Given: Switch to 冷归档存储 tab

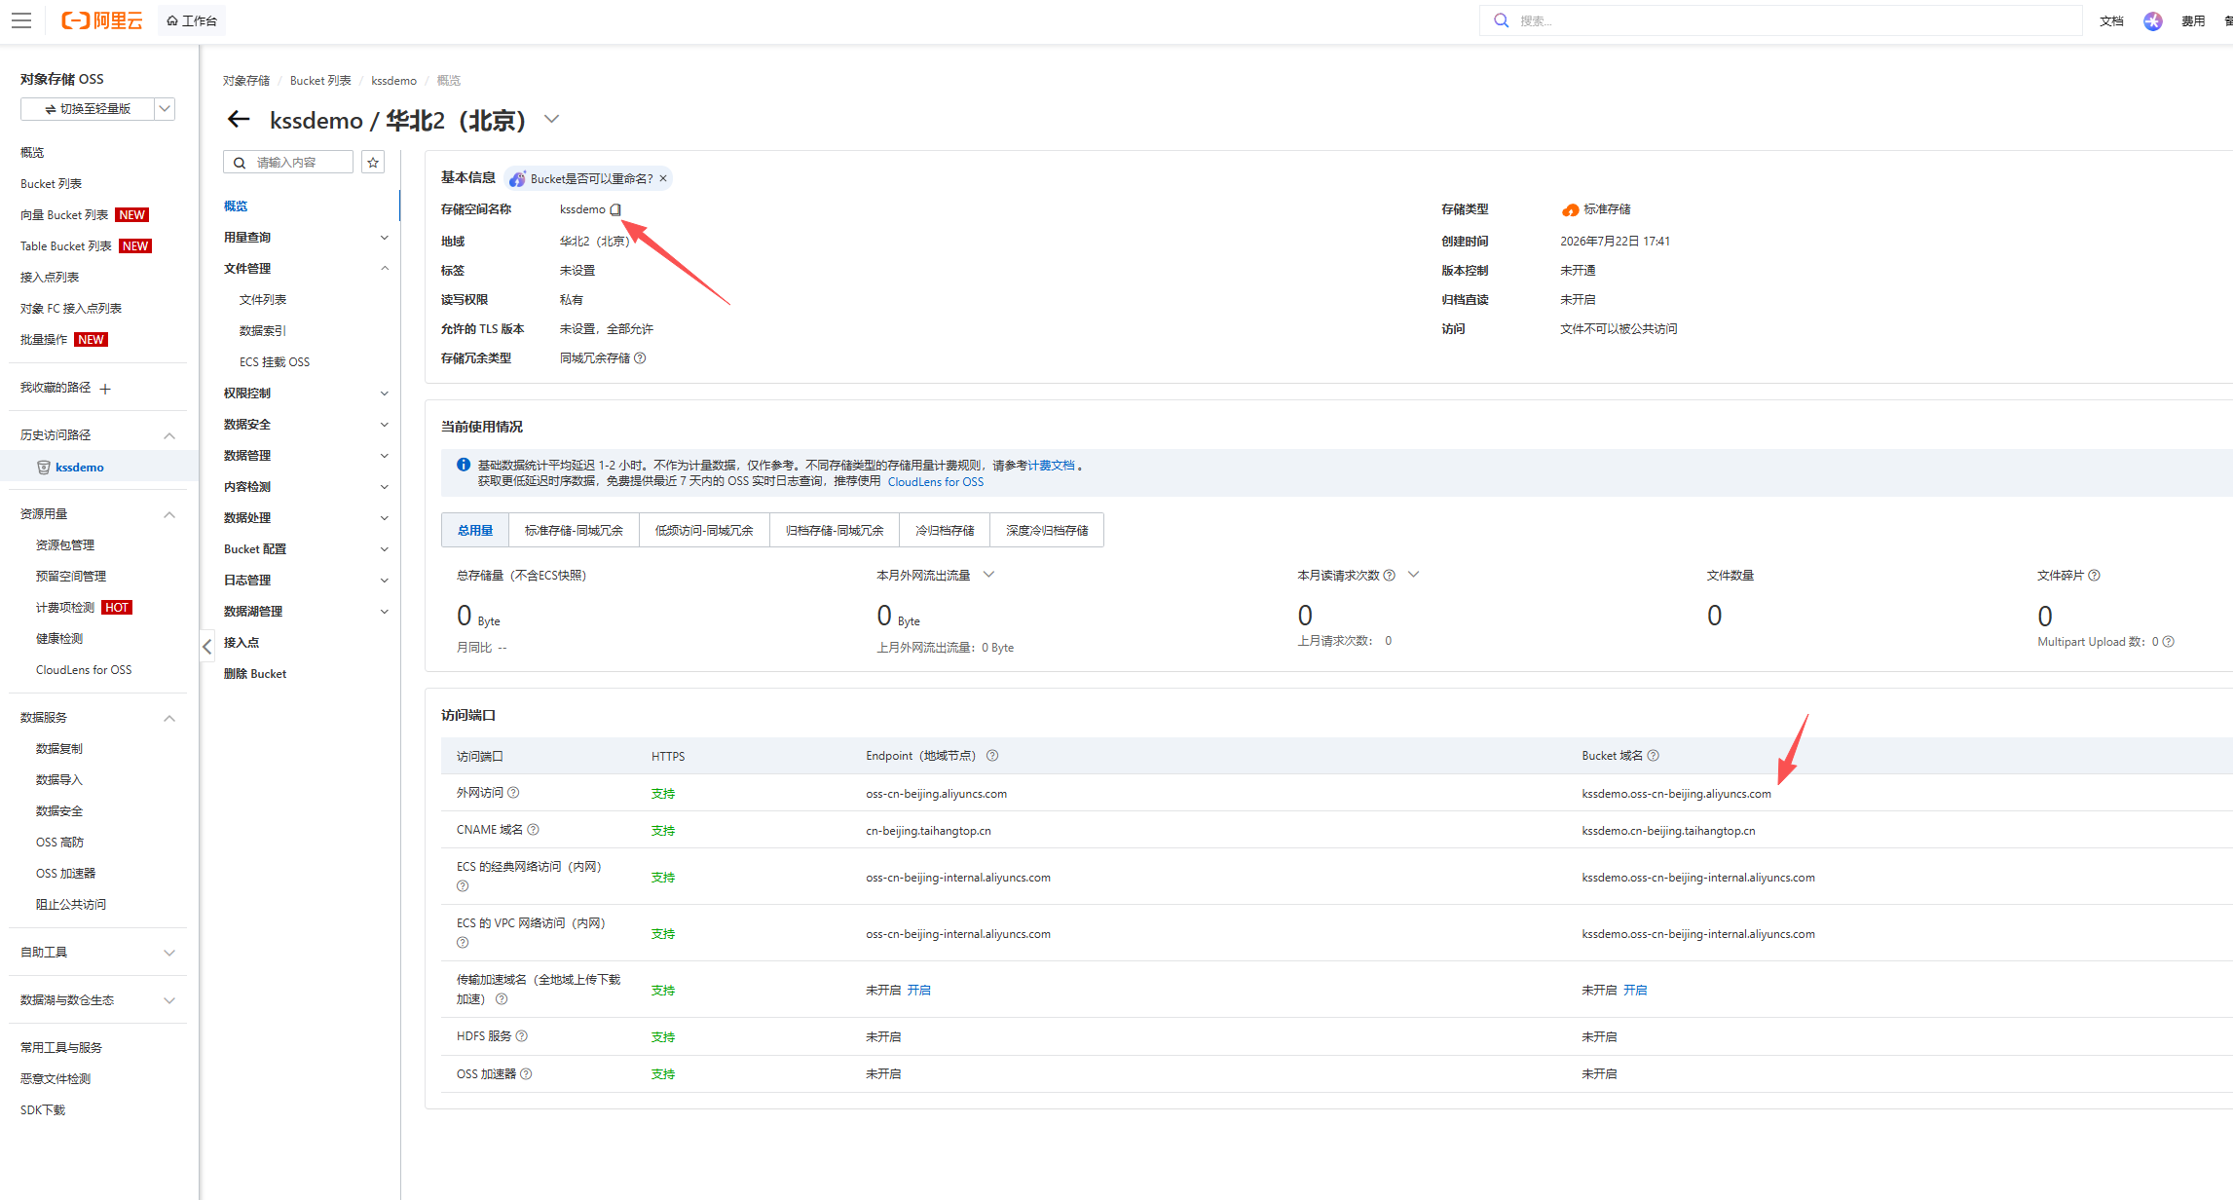Looking at the screenshot, I should 945,530.
